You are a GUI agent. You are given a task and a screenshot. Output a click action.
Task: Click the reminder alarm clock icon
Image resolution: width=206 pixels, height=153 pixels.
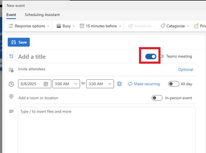(82, 26)
